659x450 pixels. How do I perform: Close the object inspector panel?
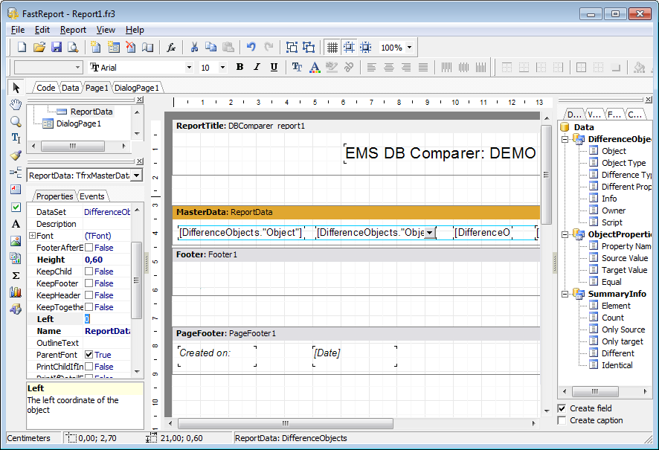tap(140, 161)
